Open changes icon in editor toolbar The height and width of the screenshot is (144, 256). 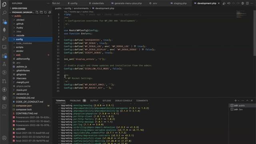click(x=229, y=3)
